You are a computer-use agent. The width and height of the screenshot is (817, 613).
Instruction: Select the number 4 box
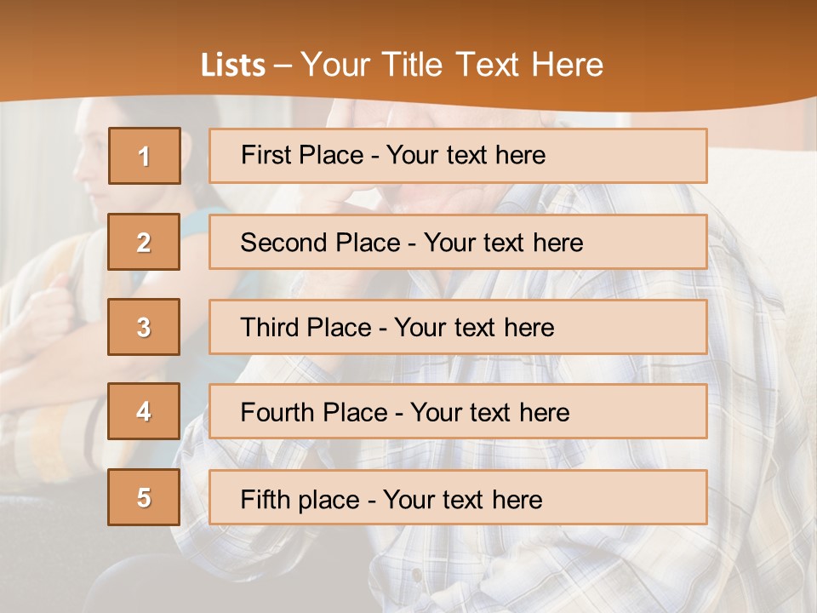coord(144,411)
